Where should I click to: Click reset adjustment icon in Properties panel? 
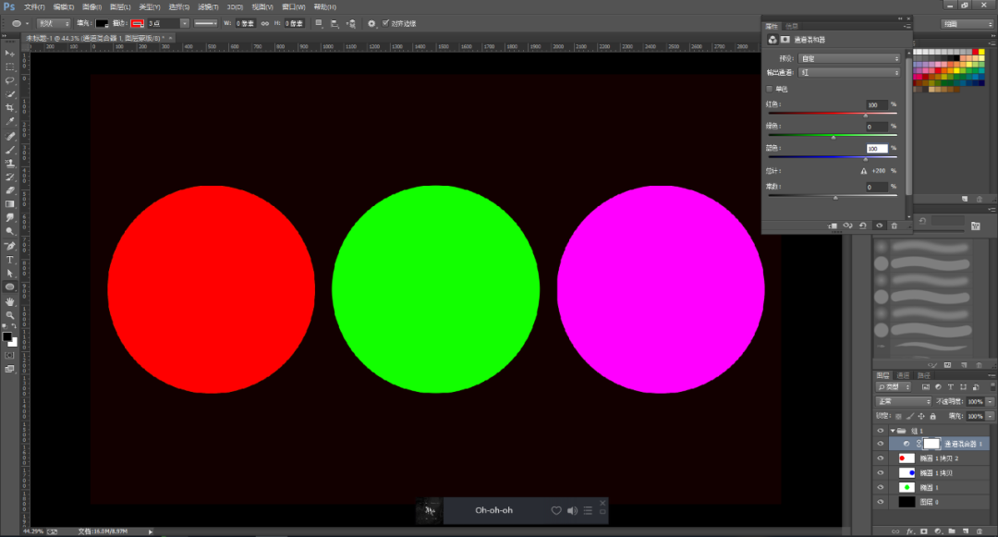[x=862, y=226]
